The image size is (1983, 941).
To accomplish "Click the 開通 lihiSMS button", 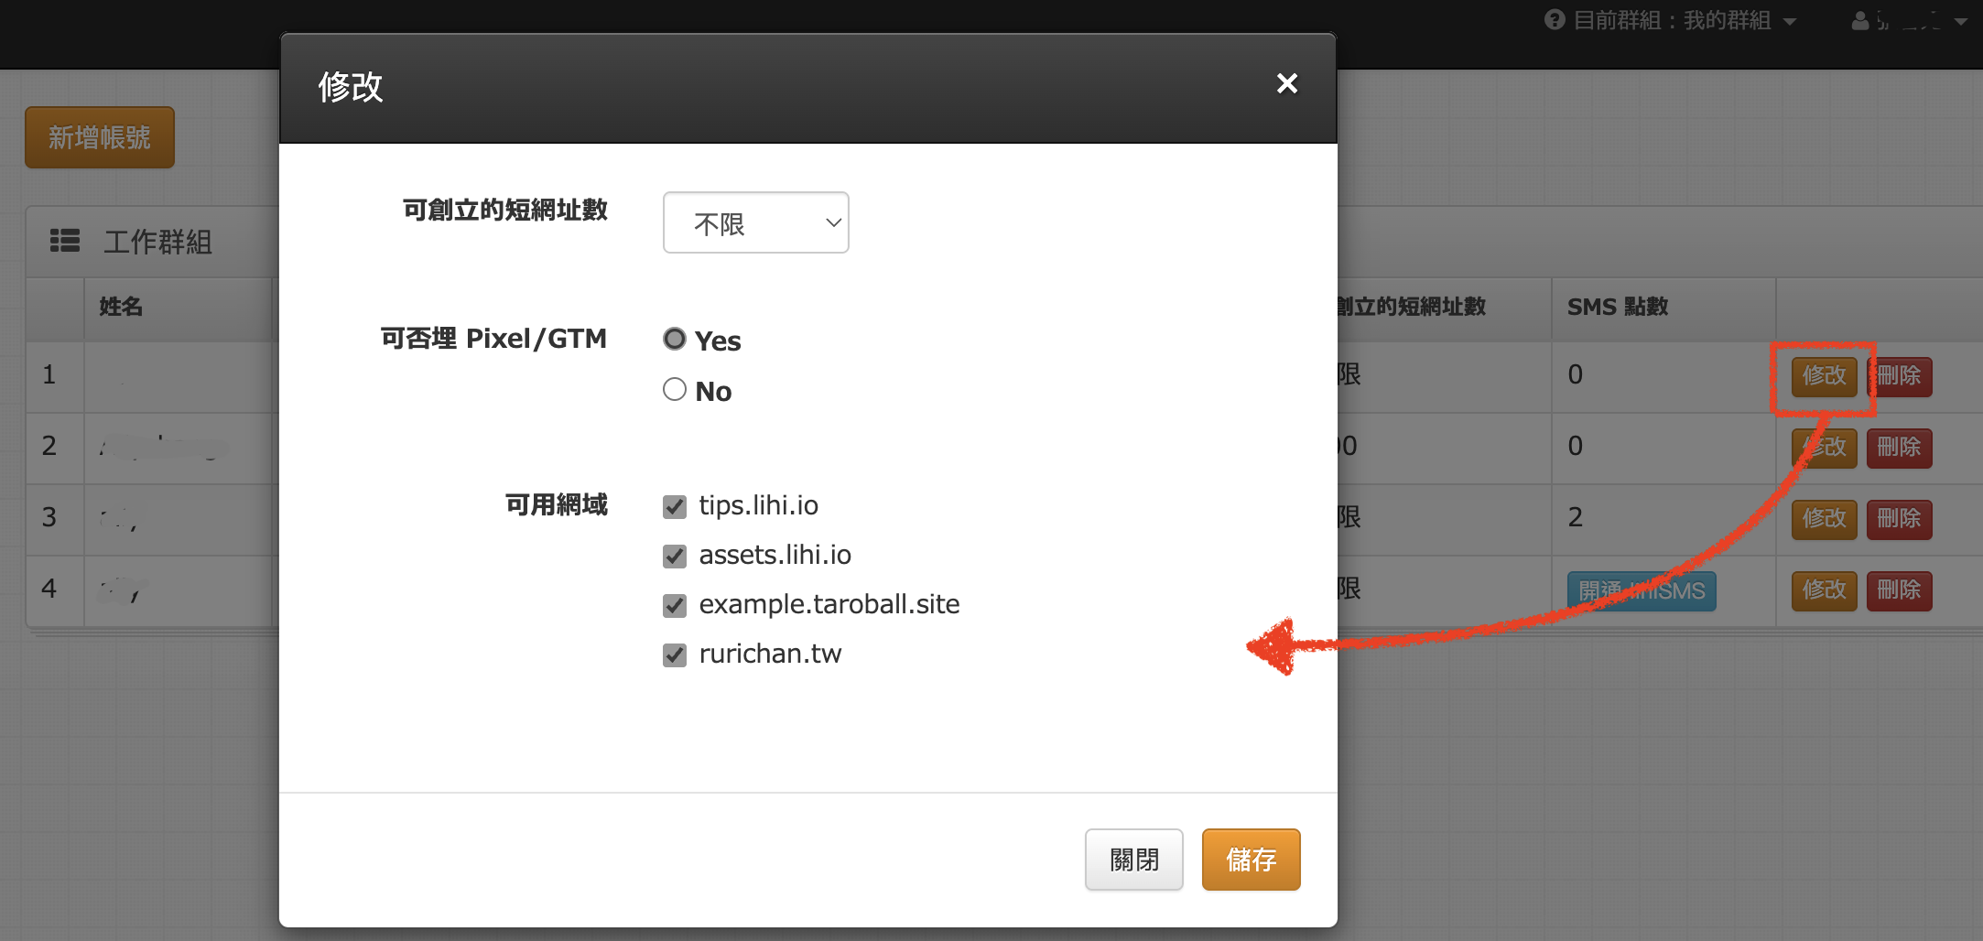I will pos(1642,591).
